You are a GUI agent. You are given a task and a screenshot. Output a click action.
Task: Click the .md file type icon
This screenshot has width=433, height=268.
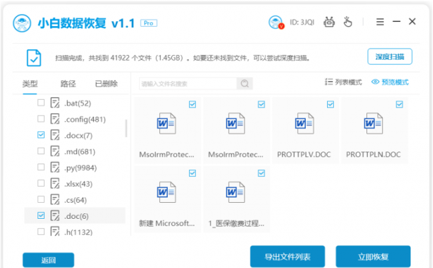(55, 151)
